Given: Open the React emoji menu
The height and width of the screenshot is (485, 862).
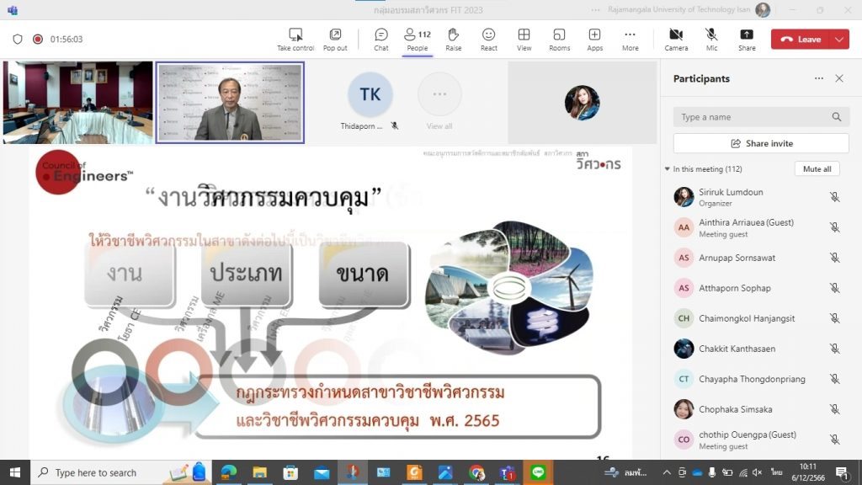Looking at the screenshot, I should 488,39.
